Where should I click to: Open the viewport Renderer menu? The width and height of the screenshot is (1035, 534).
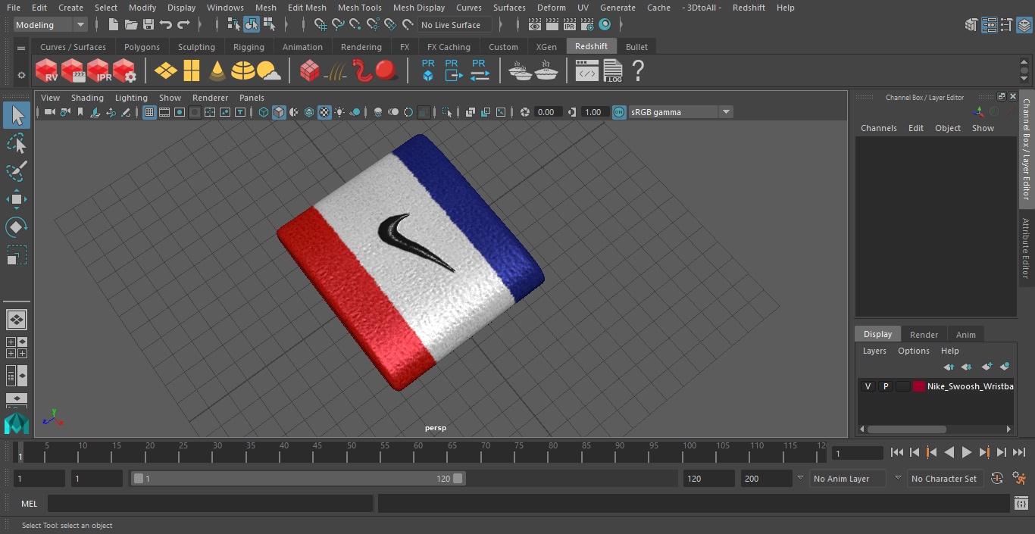tap(210, 98)
